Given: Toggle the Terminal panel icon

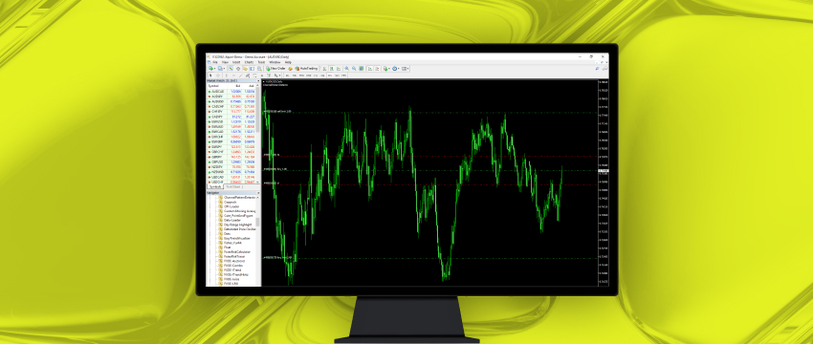Looking at the screenshot, I should point(252,69).
